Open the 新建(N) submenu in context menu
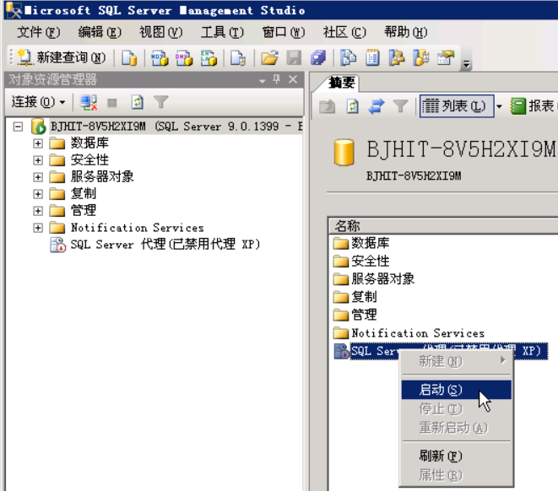The image size is (558, 491). pyautogui.click(x=456, y=362)
